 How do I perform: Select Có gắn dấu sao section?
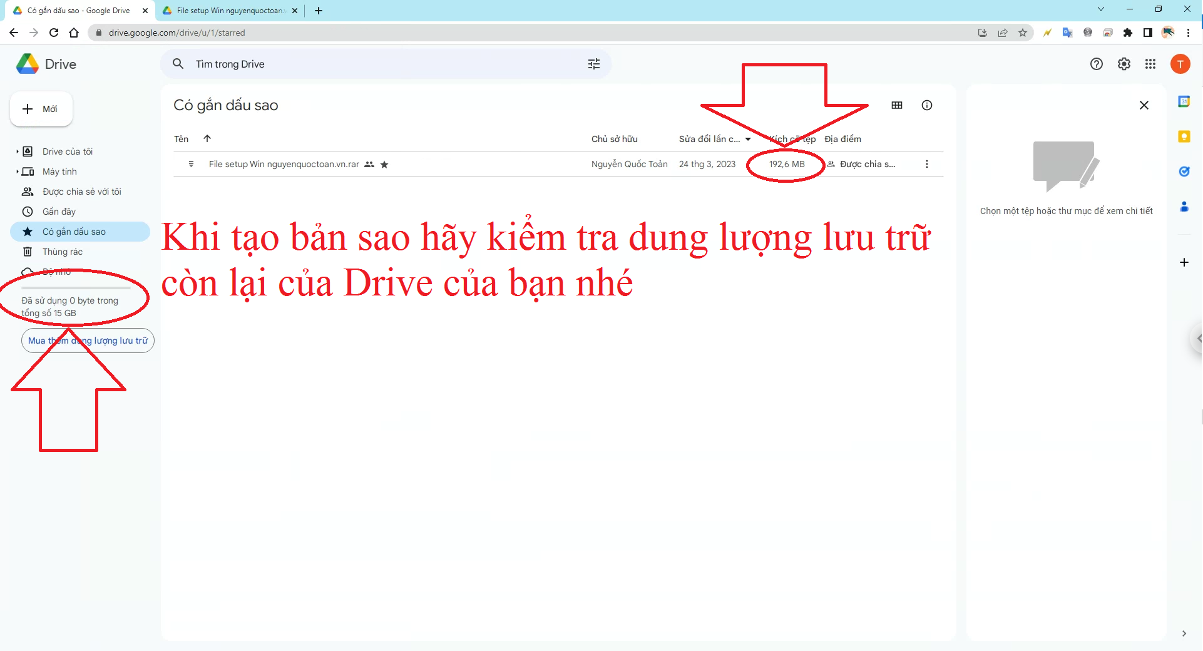click(80, 232)
